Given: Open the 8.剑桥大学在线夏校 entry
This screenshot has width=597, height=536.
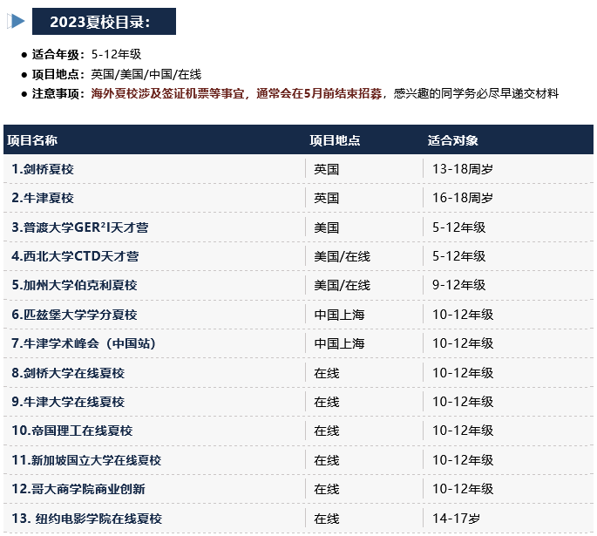Looking at the screenshot, I should point(68,373).
